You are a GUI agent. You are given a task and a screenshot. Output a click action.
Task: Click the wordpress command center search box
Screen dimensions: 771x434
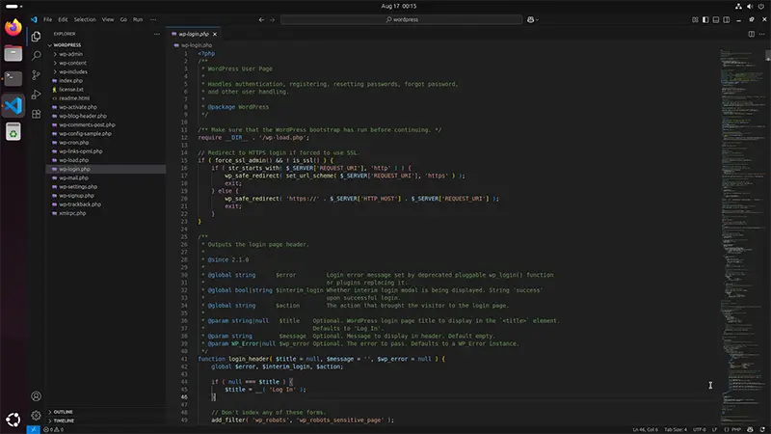[401, 19]
